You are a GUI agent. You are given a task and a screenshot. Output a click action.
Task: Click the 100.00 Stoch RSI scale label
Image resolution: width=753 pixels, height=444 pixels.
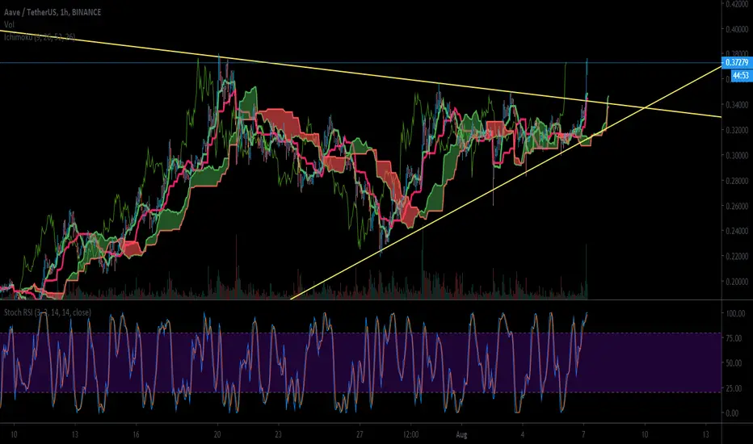735,313
